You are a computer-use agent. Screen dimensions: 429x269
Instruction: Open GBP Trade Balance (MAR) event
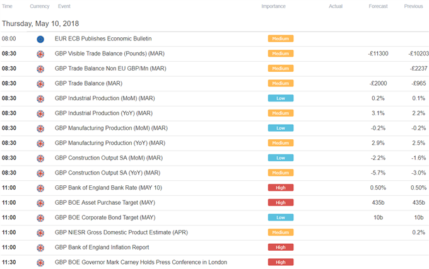(88, 83)
